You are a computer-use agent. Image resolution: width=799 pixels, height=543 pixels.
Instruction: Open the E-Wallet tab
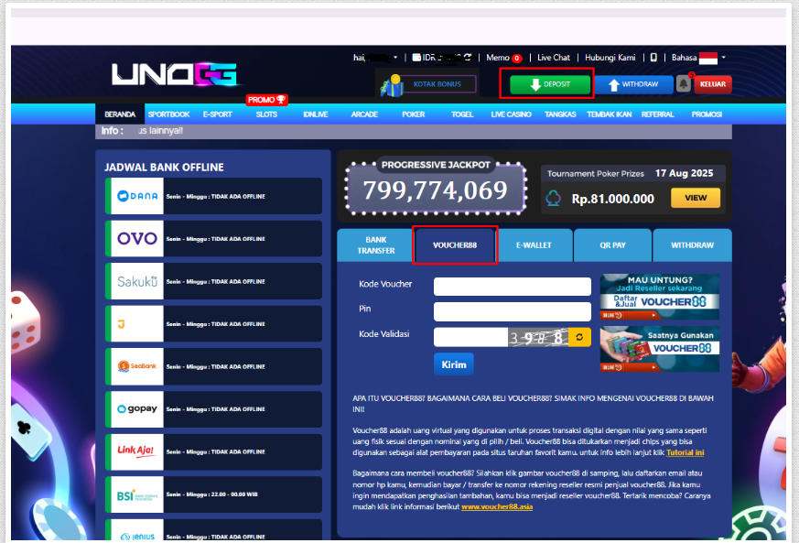point(534,245)
